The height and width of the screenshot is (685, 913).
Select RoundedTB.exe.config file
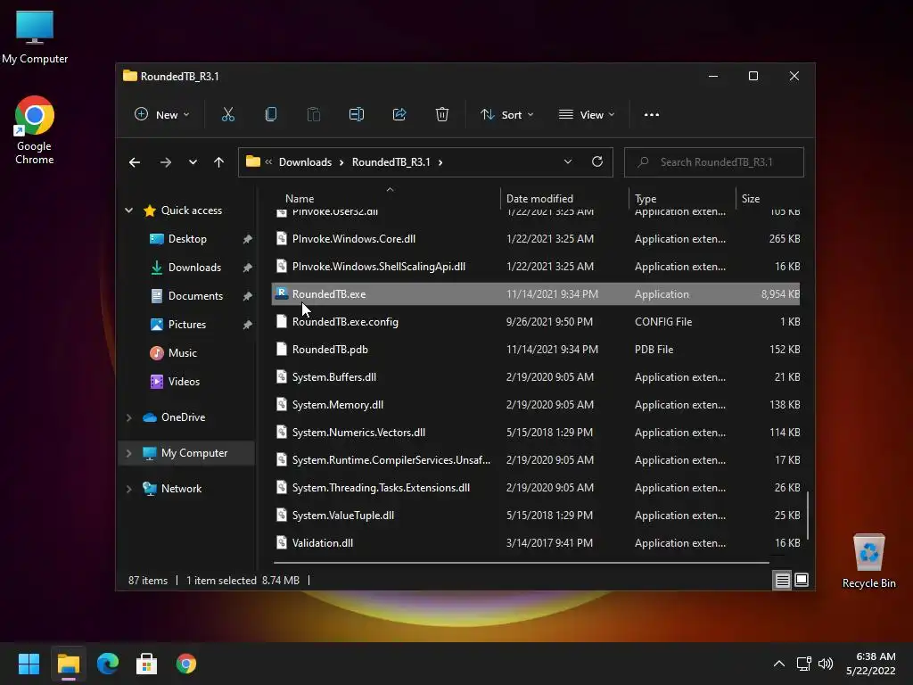pyautogui.click(x=536, y=321)
